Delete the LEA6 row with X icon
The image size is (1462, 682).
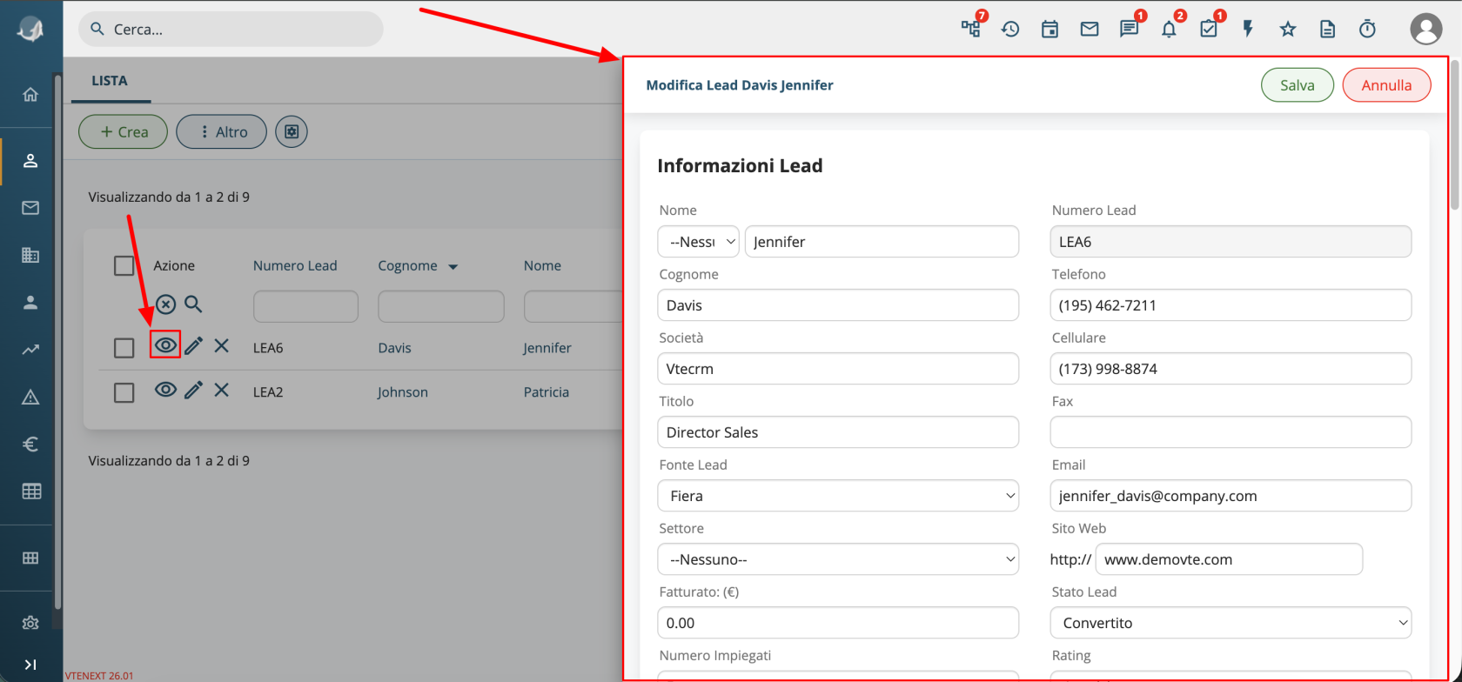pyautogui.click(x=222, y=346)
